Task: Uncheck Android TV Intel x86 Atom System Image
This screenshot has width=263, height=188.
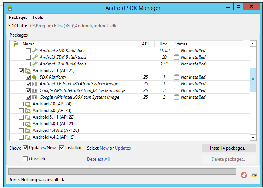Action: [x=29, y=84]
